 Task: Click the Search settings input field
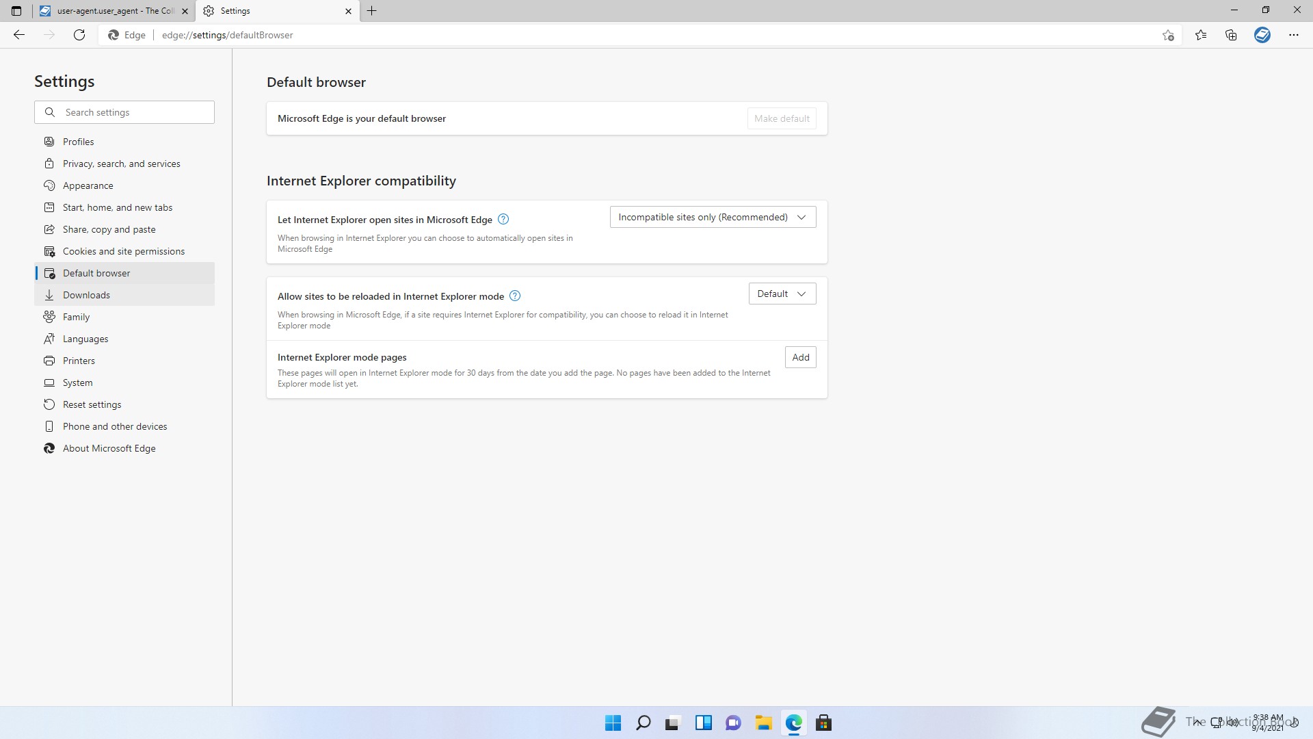tap(124, 112)
